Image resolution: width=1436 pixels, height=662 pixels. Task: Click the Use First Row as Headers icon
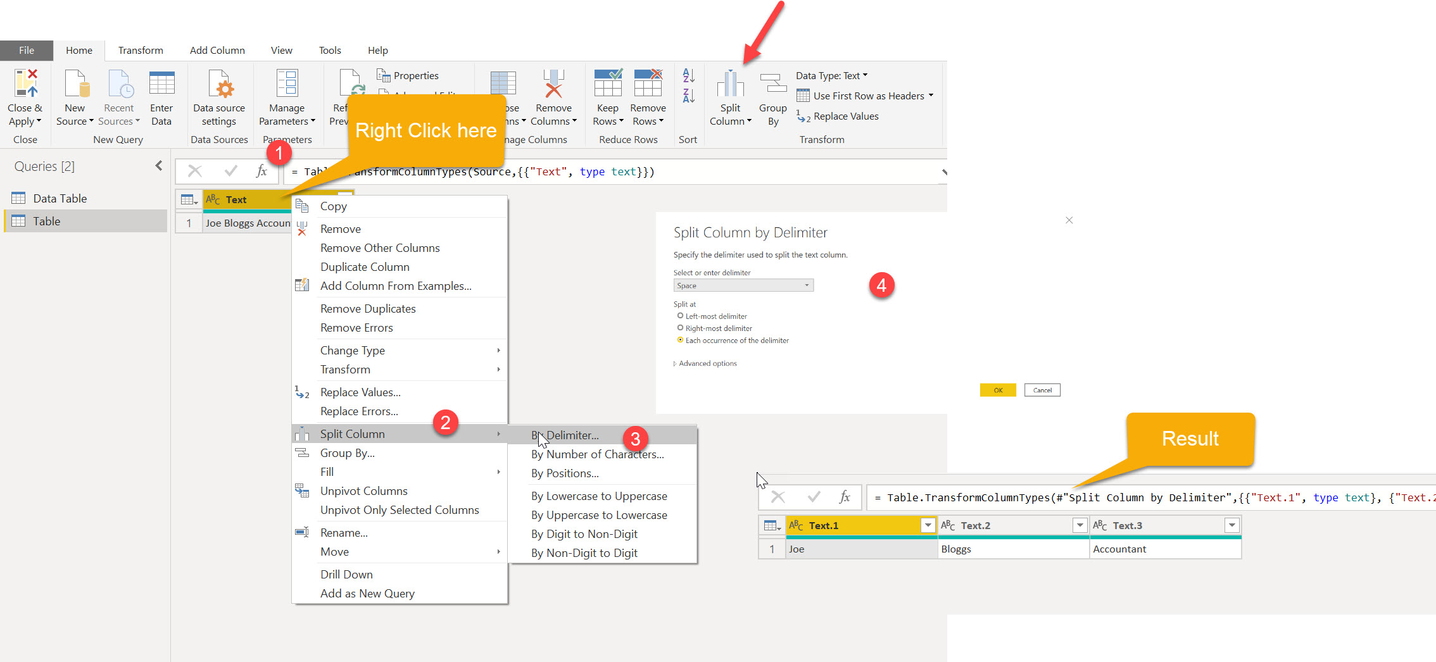[x=803, y=96]
